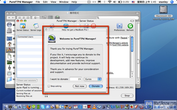Open the input source flag menu
177x110 pixels.
(133, 2)
